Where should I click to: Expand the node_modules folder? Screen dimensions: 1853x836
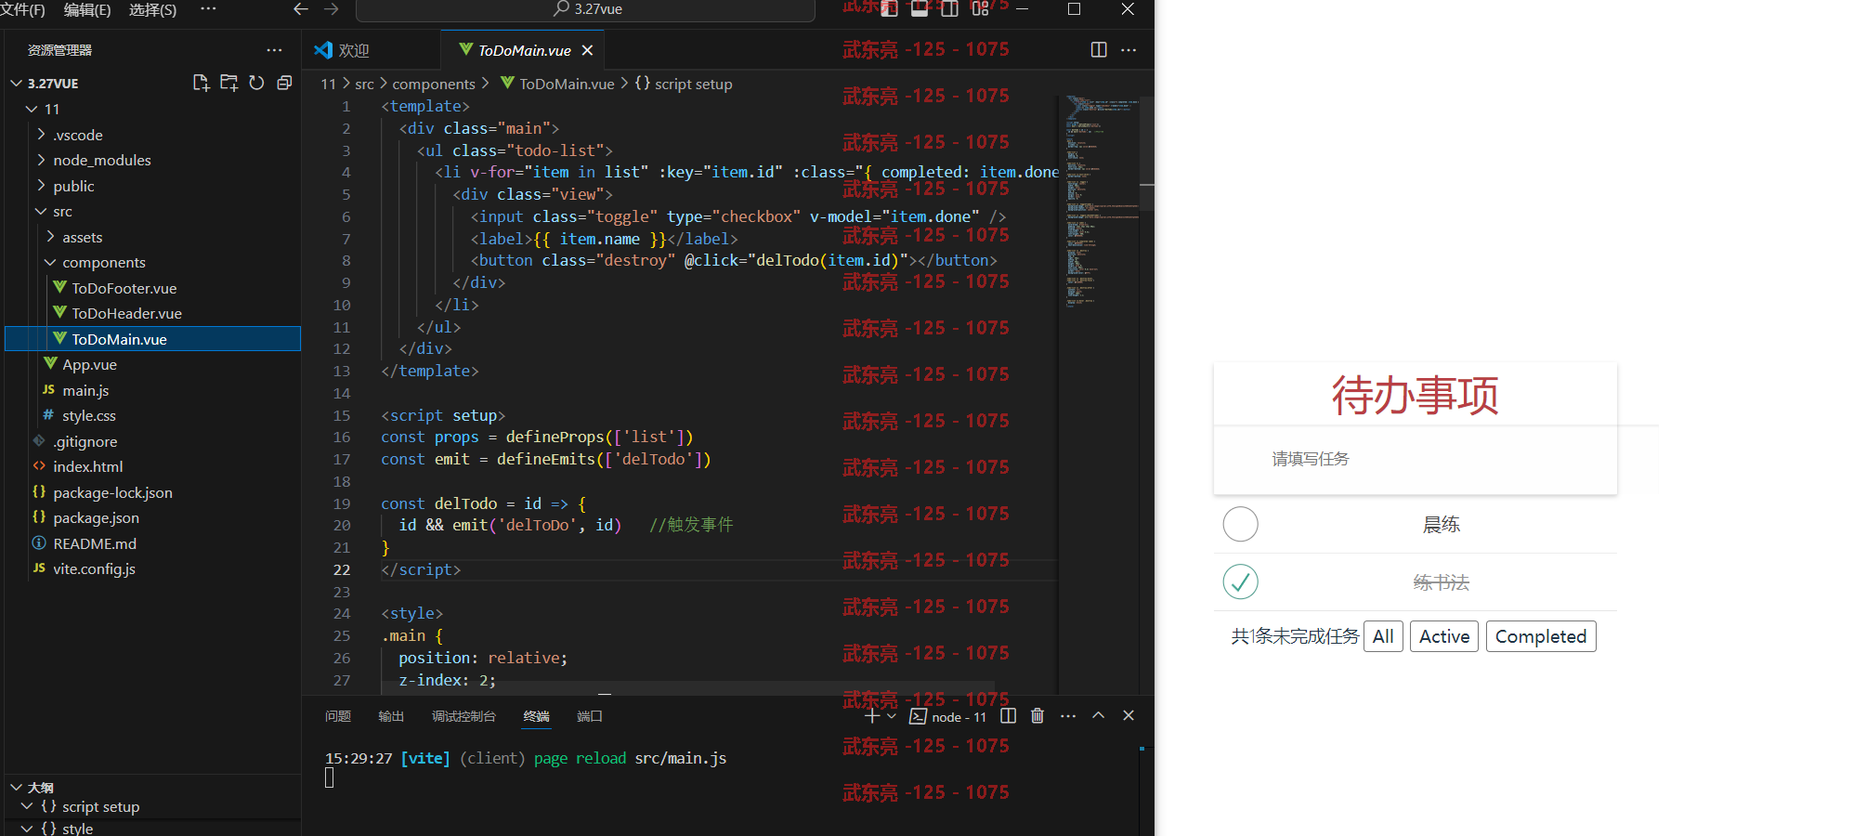coord(42,160)
